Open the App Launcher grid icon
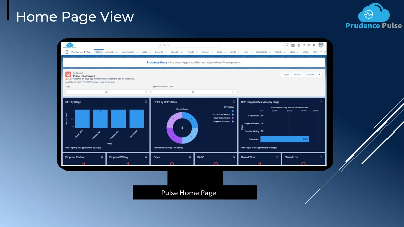The width and height of the screenshot is (404, 227). [66, 52]
